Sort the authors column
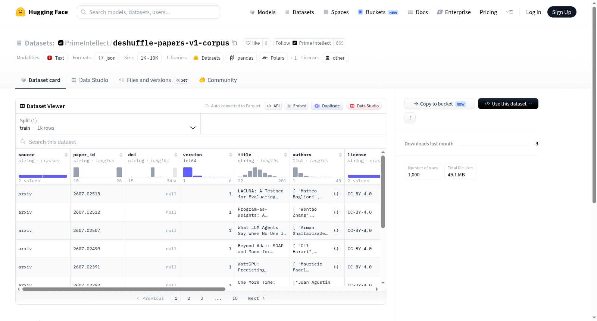The width and height of the screenshot is (597, 321). tap(340, 155)
